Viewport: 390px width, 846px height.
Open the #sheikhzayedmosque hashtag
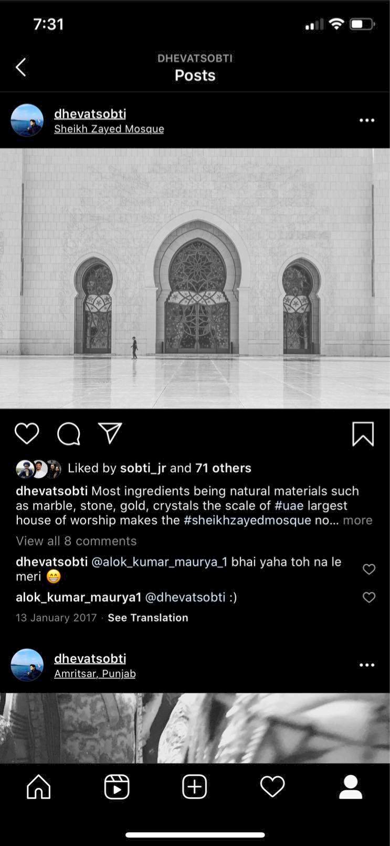(247, 520)
